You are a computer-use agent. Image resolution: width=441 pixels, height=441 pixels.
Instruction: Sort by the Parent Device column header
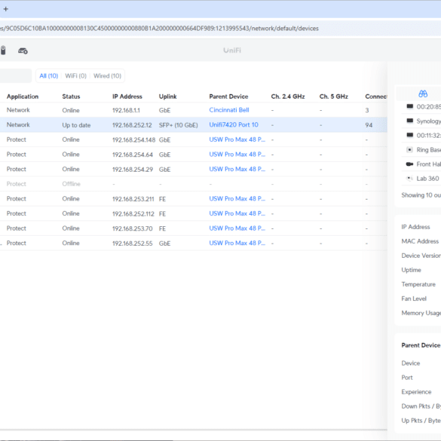click(228, 96)
